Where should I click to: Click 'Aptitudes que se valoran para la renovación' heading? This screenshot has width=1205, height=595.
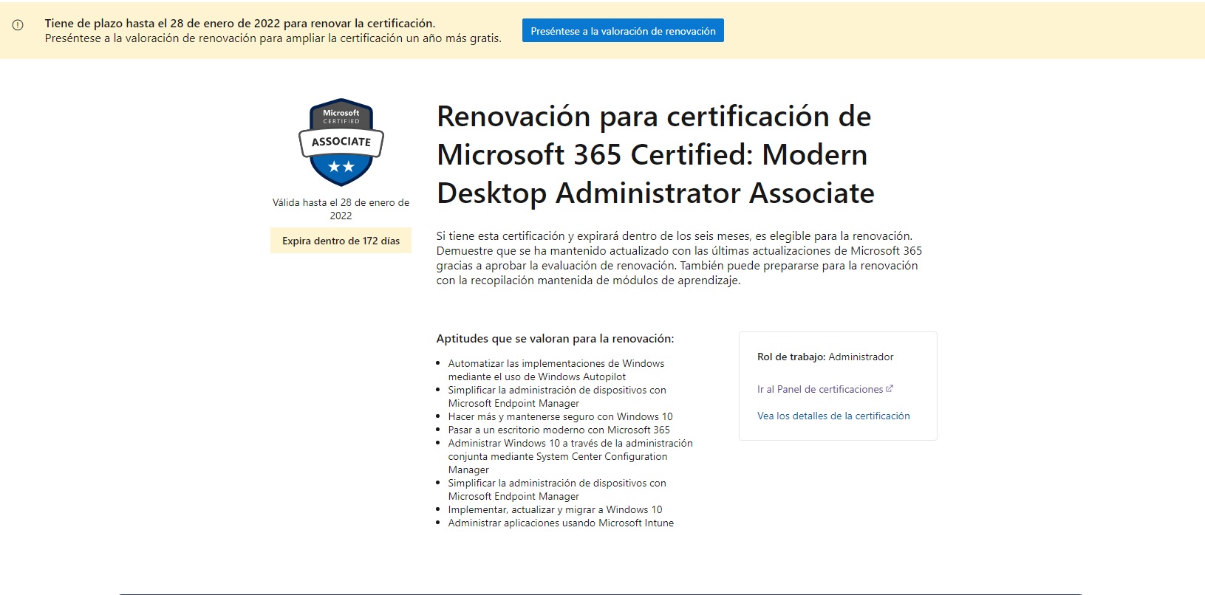pos(555,339)
